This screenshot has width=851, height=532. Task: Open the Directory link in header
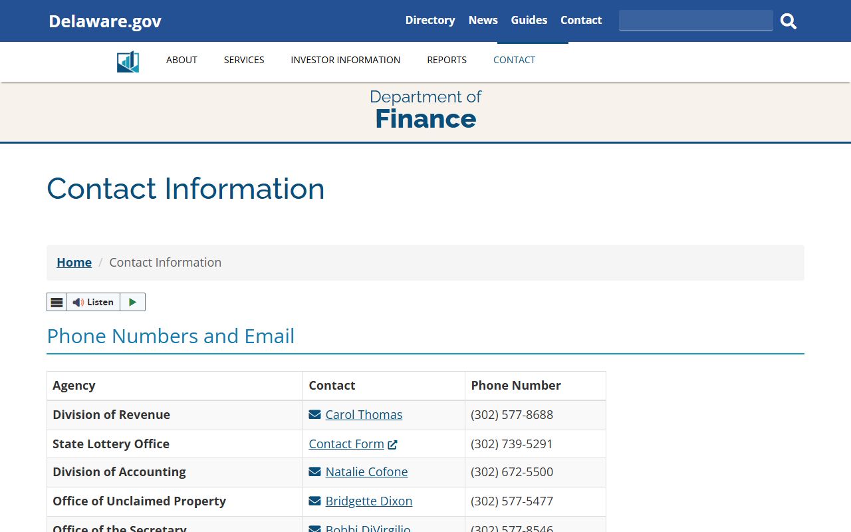pyautogui.click(x=430, y=20)
